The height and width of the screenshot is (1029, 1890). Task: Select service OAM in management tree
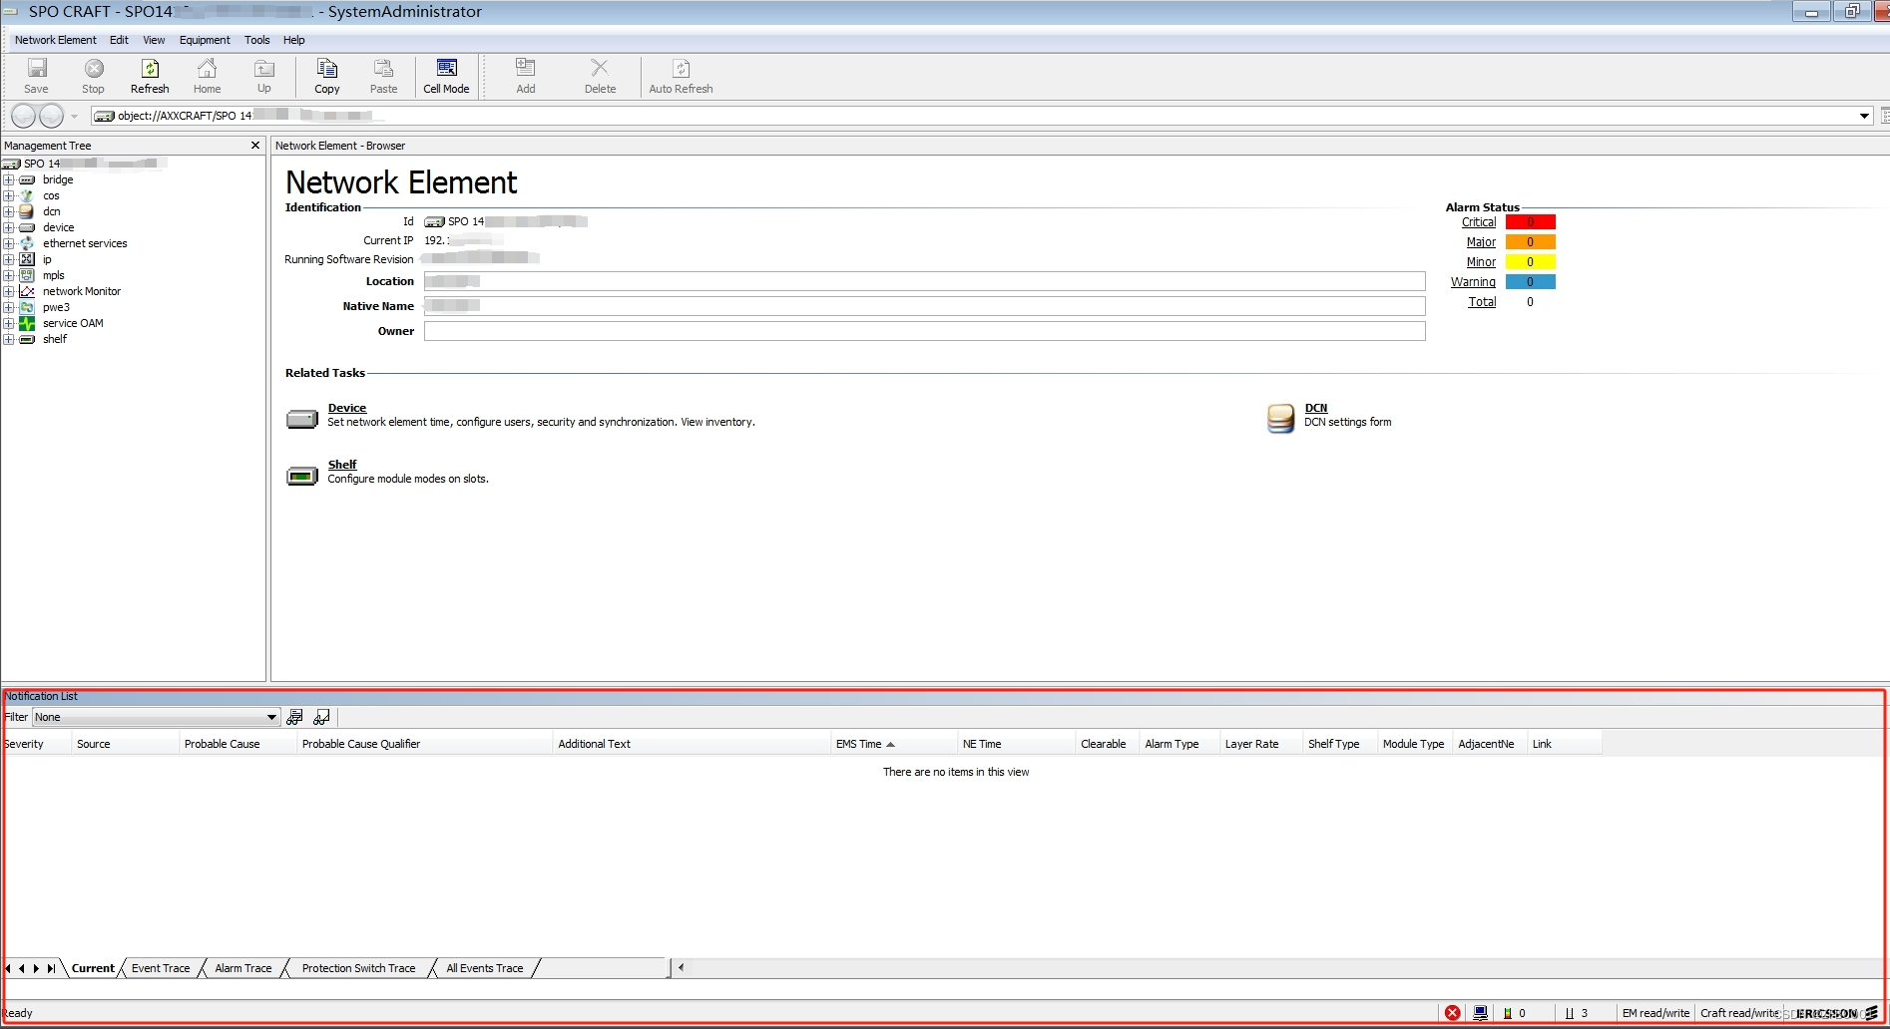73,323
